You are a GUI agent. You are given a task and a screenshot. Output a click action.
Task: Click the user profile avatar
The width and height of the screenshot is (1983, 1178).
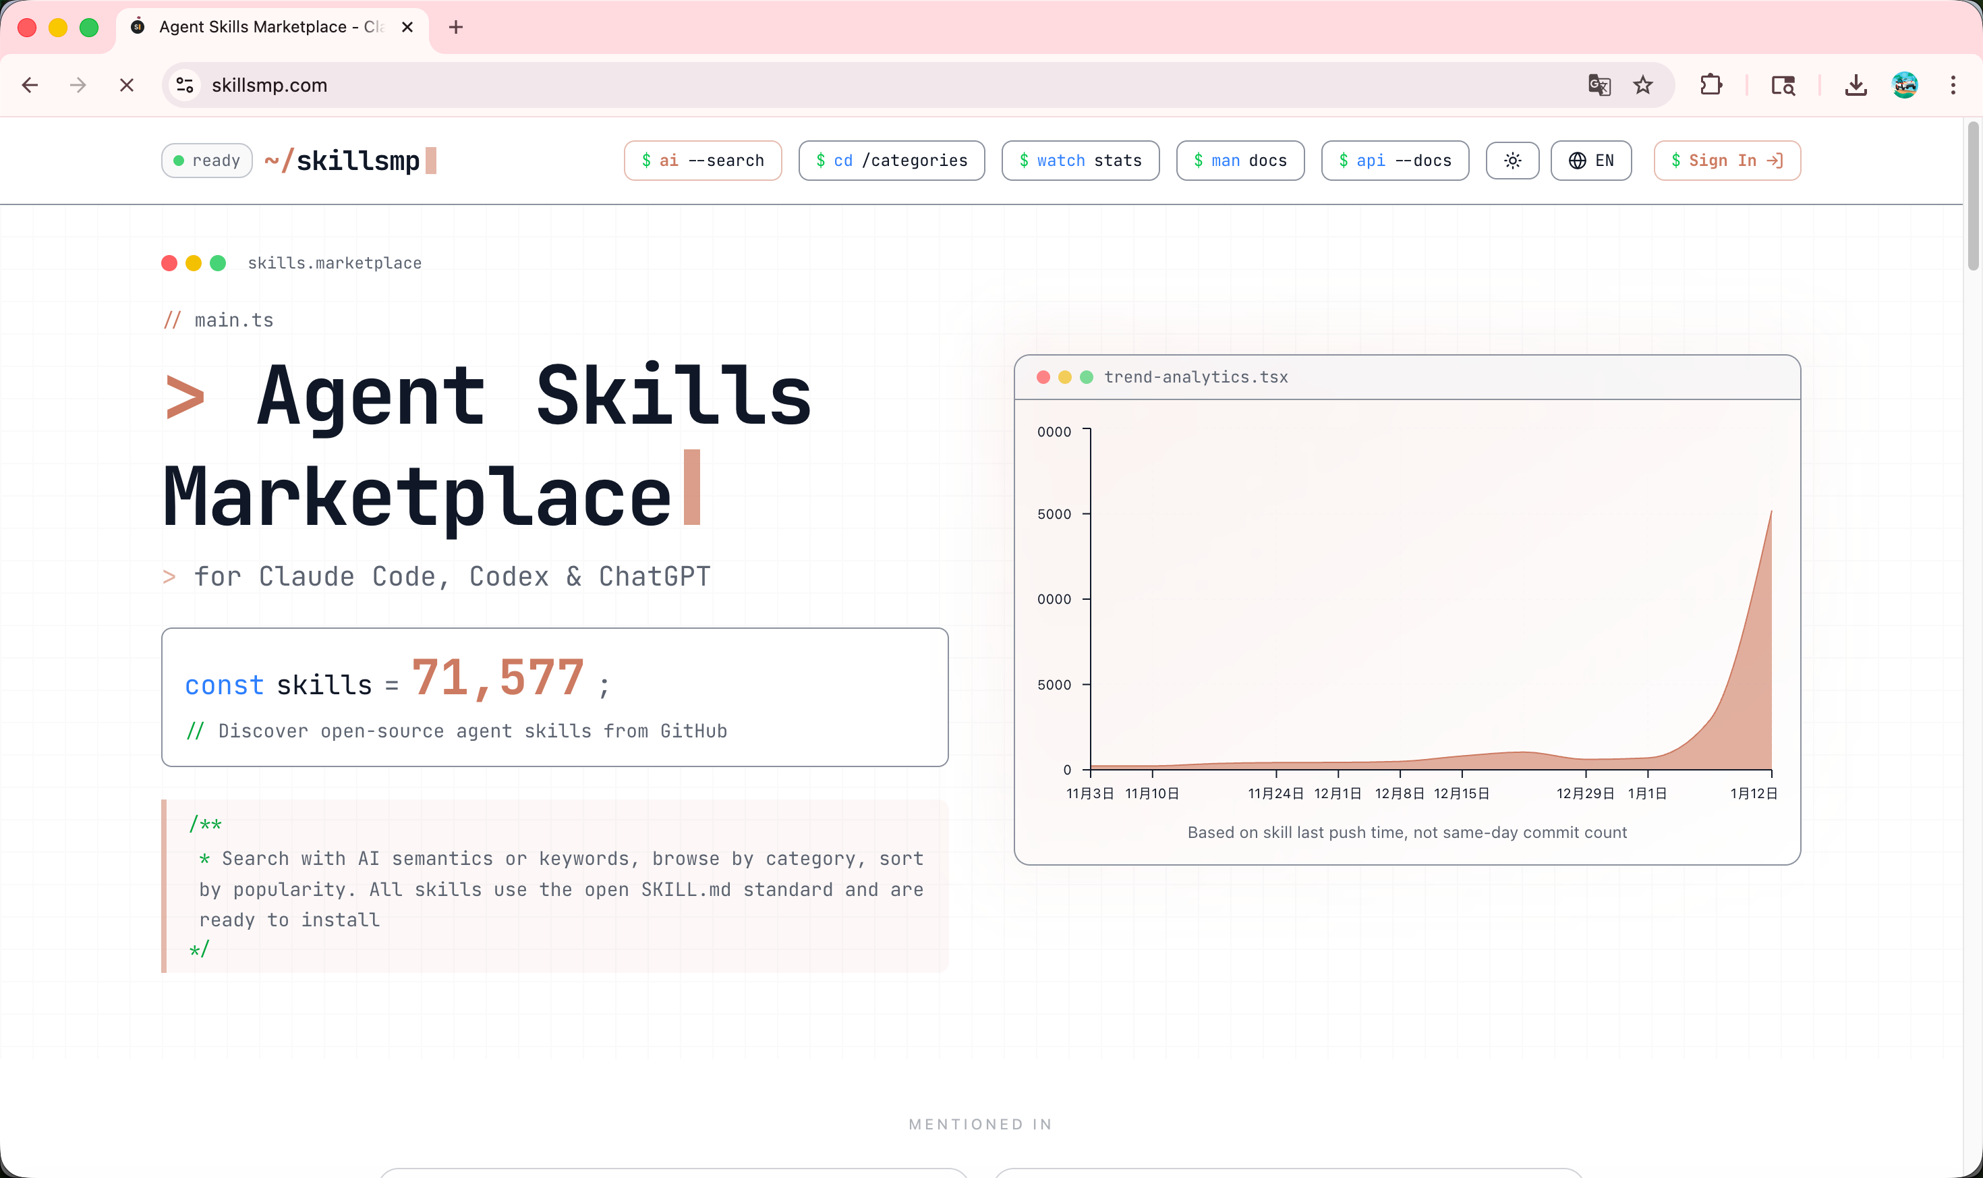pos(1903,85)
